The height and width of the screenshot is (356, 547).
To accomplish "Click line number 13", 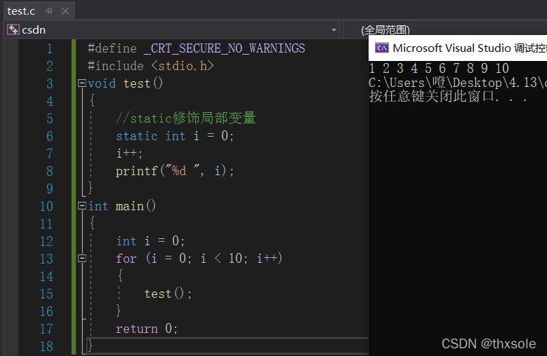I will [46, 259].
